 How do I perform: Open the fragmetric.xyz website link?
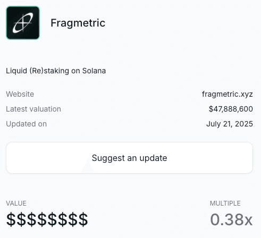click(x=228, y=94)
